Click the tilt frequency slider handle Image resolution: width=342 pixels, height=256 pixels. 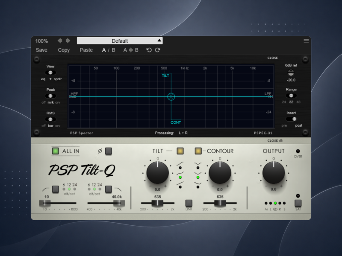pos(157,203)
